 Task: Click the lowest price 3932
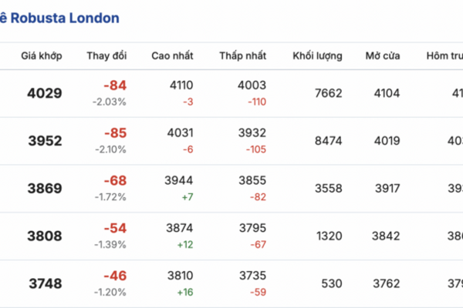point(252,133)
